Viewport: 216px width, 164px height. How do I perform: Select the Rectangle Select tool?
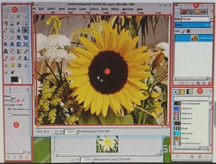point(6,16)
